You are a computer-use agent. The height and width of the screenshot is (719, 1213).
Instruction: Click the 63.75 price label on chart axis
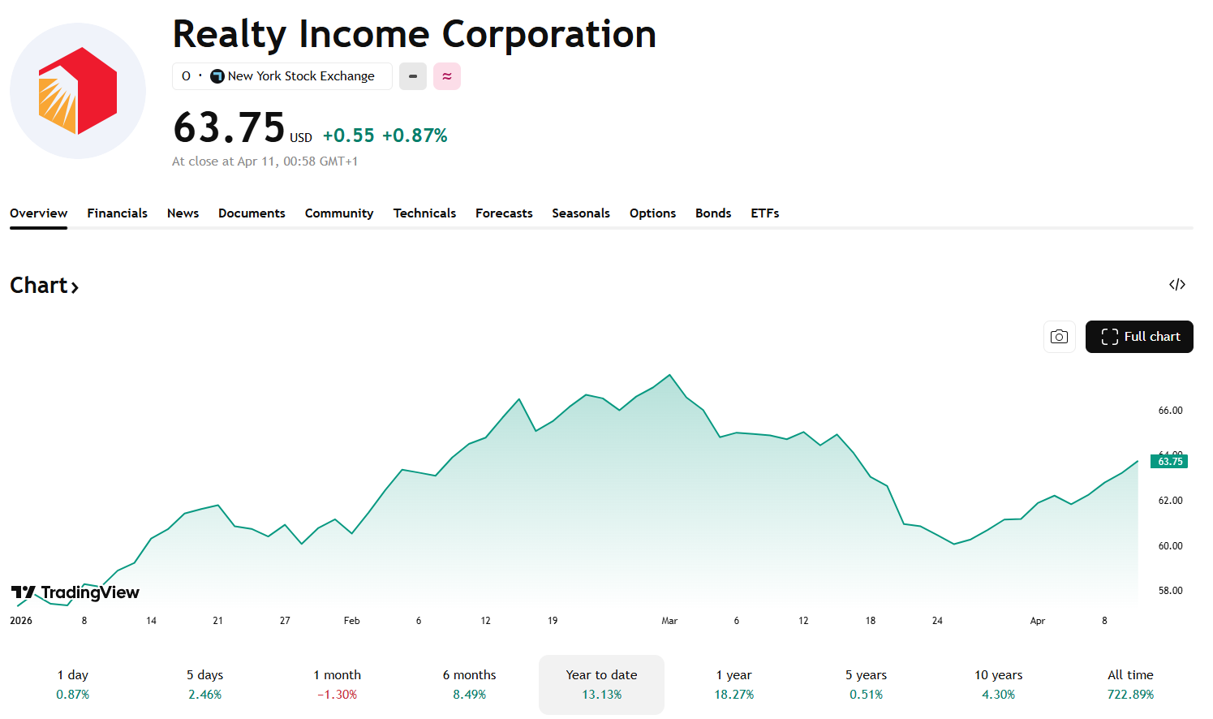(x=1168, y=460)
